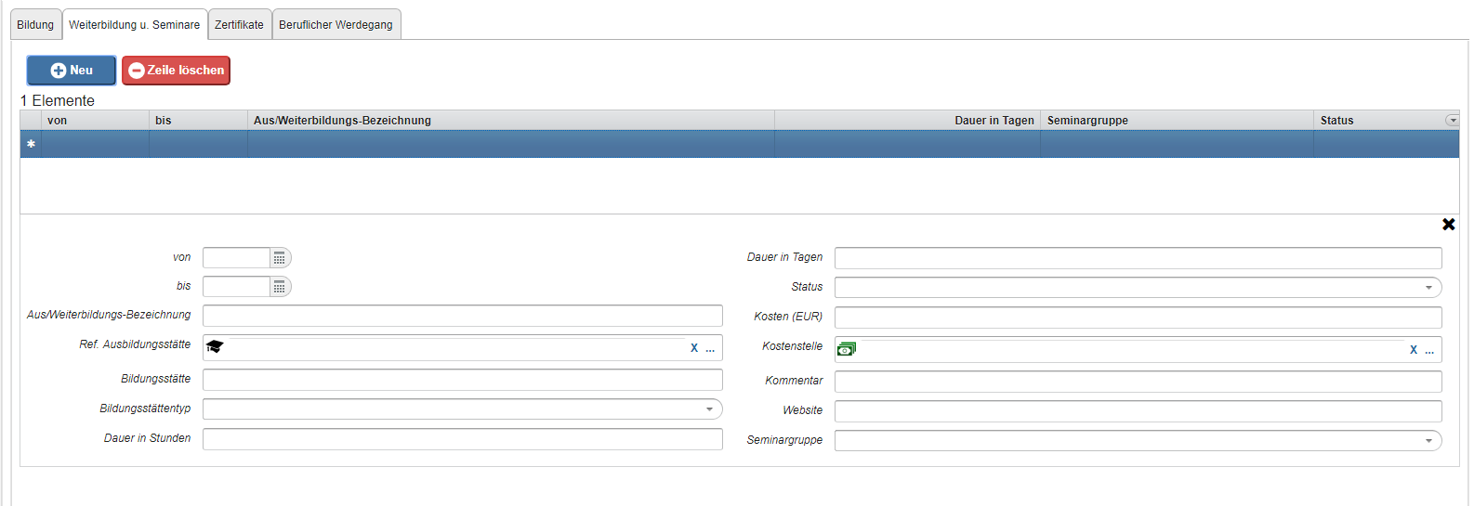1474x506 pixels.
Task: Focus the Kosten (EUR) input field
Action: 1138,318
